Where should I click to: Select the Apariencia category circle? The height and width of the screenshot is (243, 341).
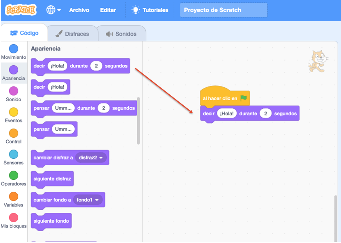coord(13,70)
